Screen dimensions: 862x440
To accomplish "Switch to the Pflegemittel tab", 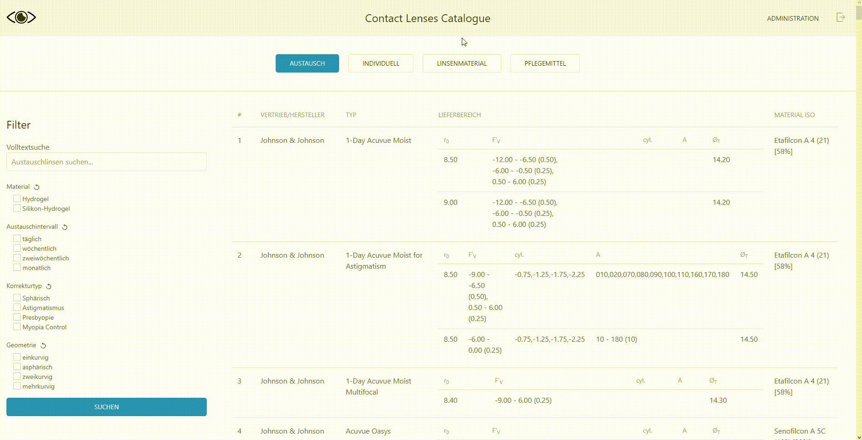I will 545,63.
